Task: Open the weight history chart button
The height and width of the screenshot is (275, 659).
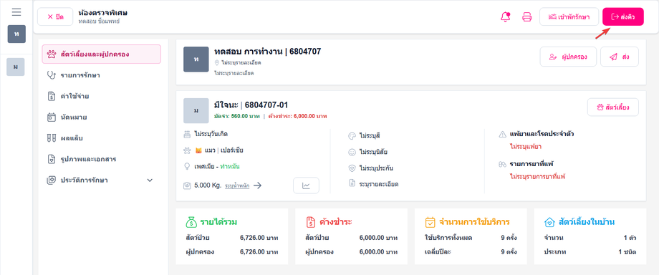Action: click(x=306, y=185)
